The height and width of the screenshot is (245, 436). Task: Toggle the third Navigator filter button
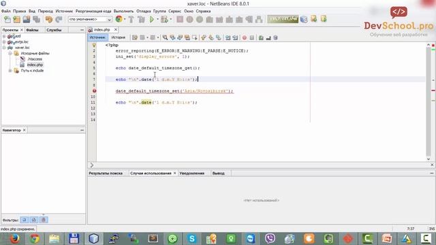[44, 220]
